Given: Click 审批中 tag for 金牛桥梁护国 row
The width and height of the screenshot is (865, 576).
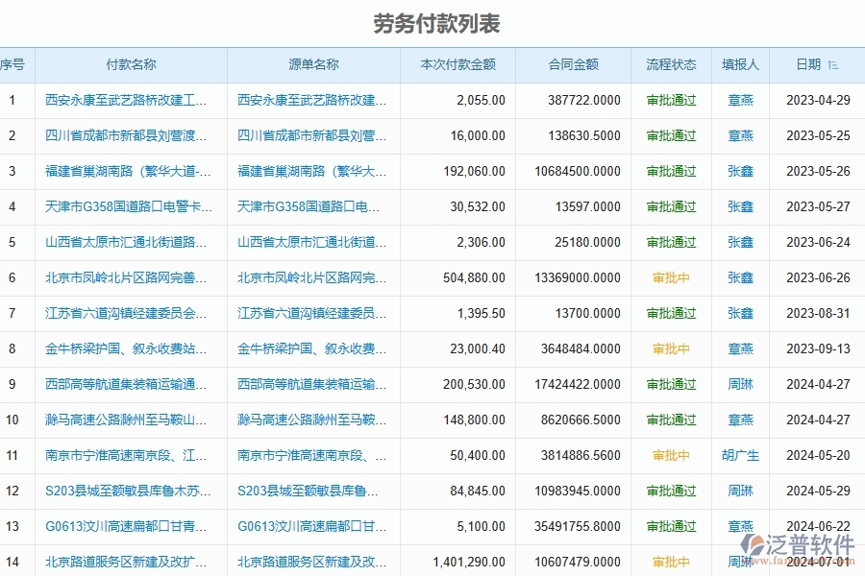Looking at the screenshot, I should tap(670, 348).
